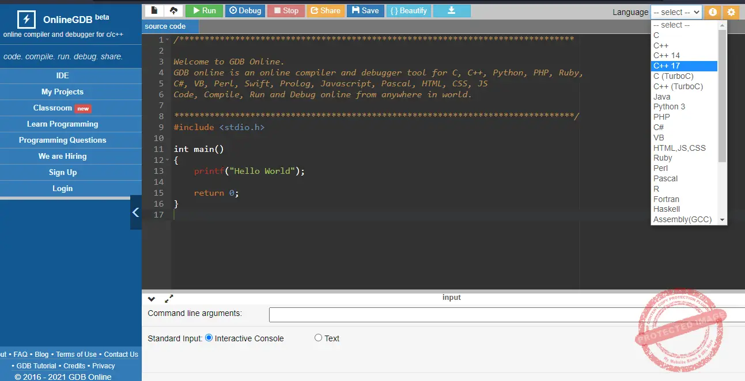
Task: Create a new file with the page icon
Action: 154,10
